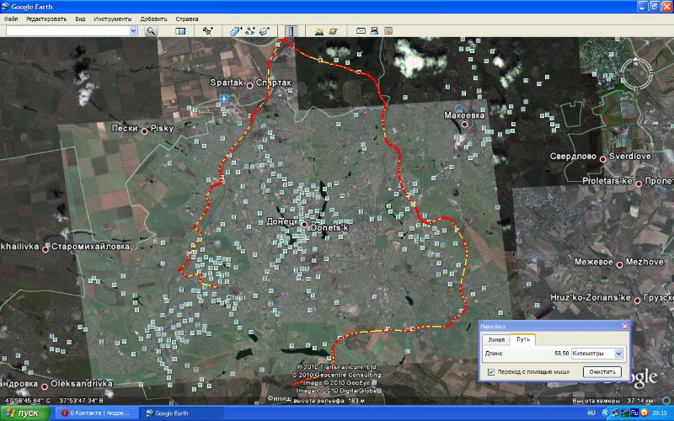Toggle the sunlight display icon
The image size is (674, 421).
point(319,30)
